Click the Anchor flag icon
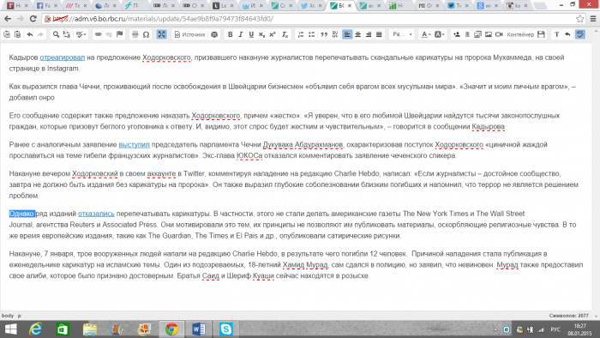The image size is (600, 338). [x=120, y=34]
